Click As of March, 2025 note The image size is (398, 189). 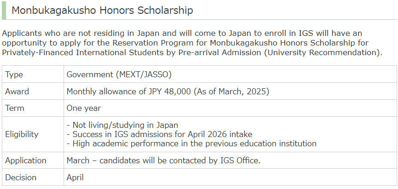231,91
